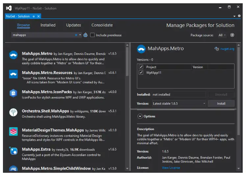Click the MaterialDesignThemes.MahApps package icon
Screen dimensions: 246x177
pyautogui.click(x=13, y=131)
